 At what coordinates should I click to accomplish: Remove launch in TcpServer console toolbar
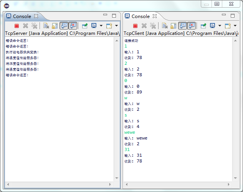25,26
